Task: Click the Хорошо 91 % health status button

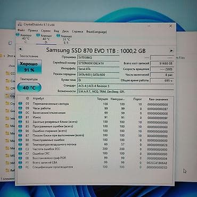Action: point(29,67)
